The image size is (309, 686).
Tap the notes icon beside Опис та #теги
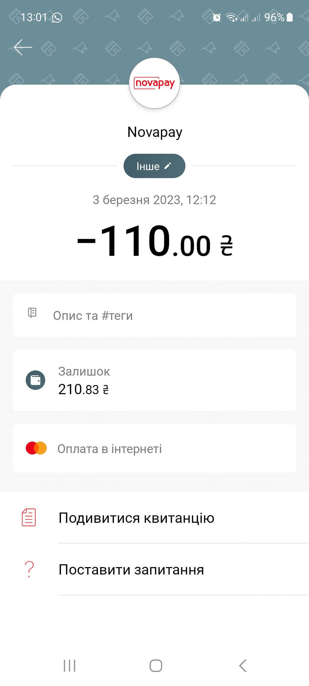32,313
